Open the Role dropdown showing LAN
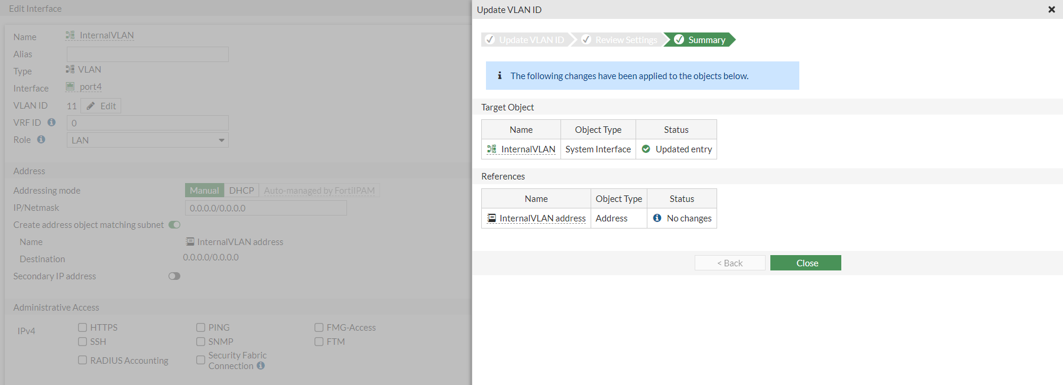The width and height of the screenshot is (1063, 385). point(148,140)
